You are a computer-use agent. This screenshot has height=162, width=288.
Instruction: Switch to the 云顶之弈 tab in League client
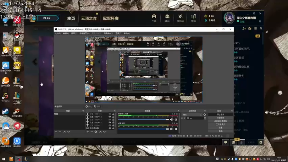(89, 18)
